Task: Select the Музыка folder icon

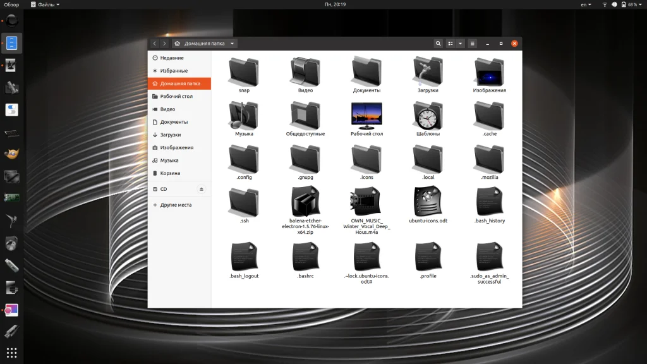Action: click(244, 116)
